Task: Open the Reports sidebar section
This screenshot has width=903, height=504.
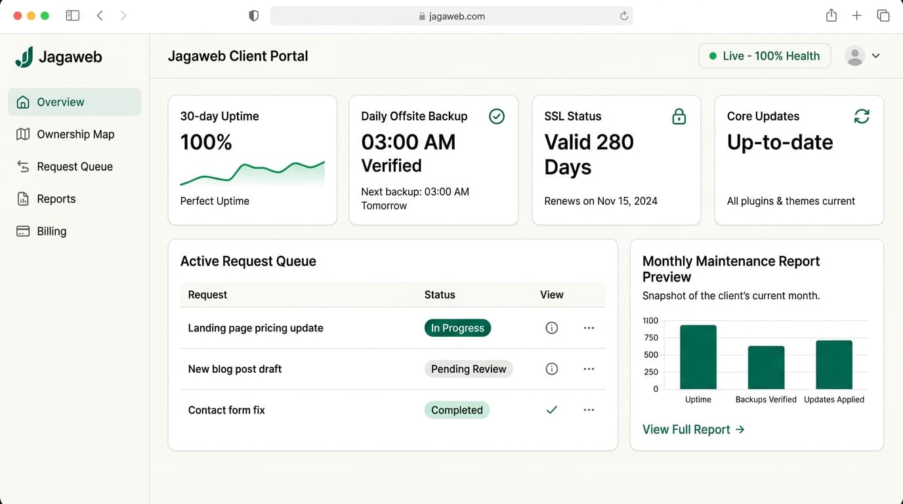Action: tap(74, 199)
